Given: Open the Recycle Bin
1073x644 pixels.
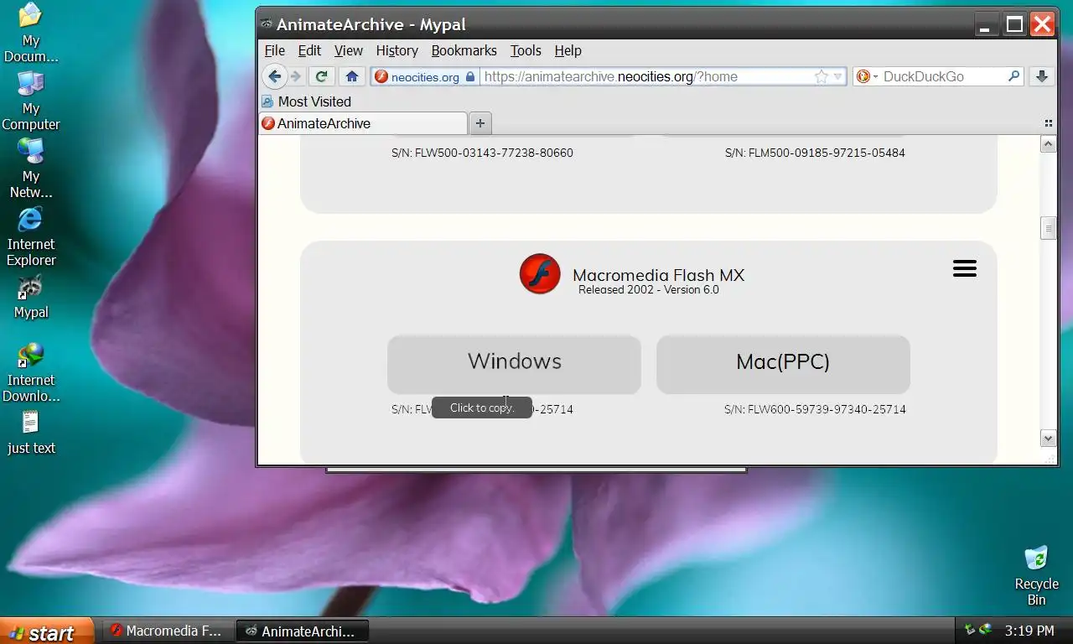Looking at the screenshot, I should [x=1037, y=575].
